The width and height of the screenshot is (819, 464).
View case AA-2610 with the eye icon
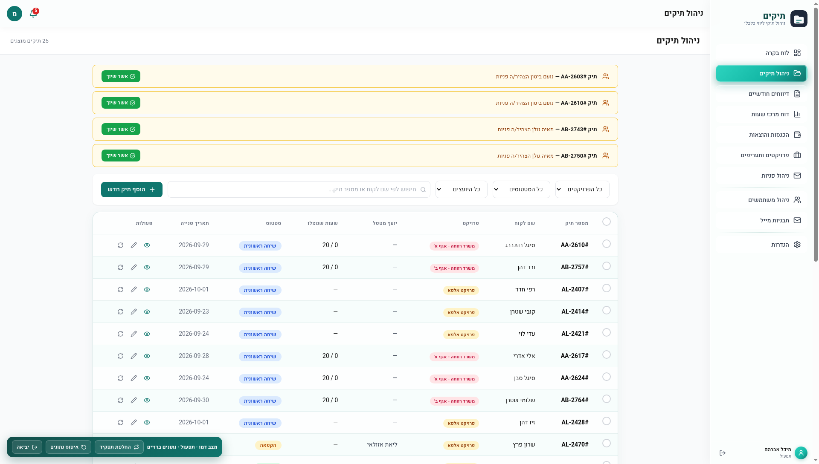(x=147, y=245)
